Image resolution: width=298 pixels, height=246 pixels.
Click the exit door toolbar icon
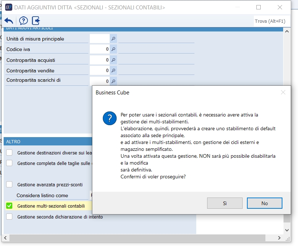pyautogui.click(x=36, y=21)
